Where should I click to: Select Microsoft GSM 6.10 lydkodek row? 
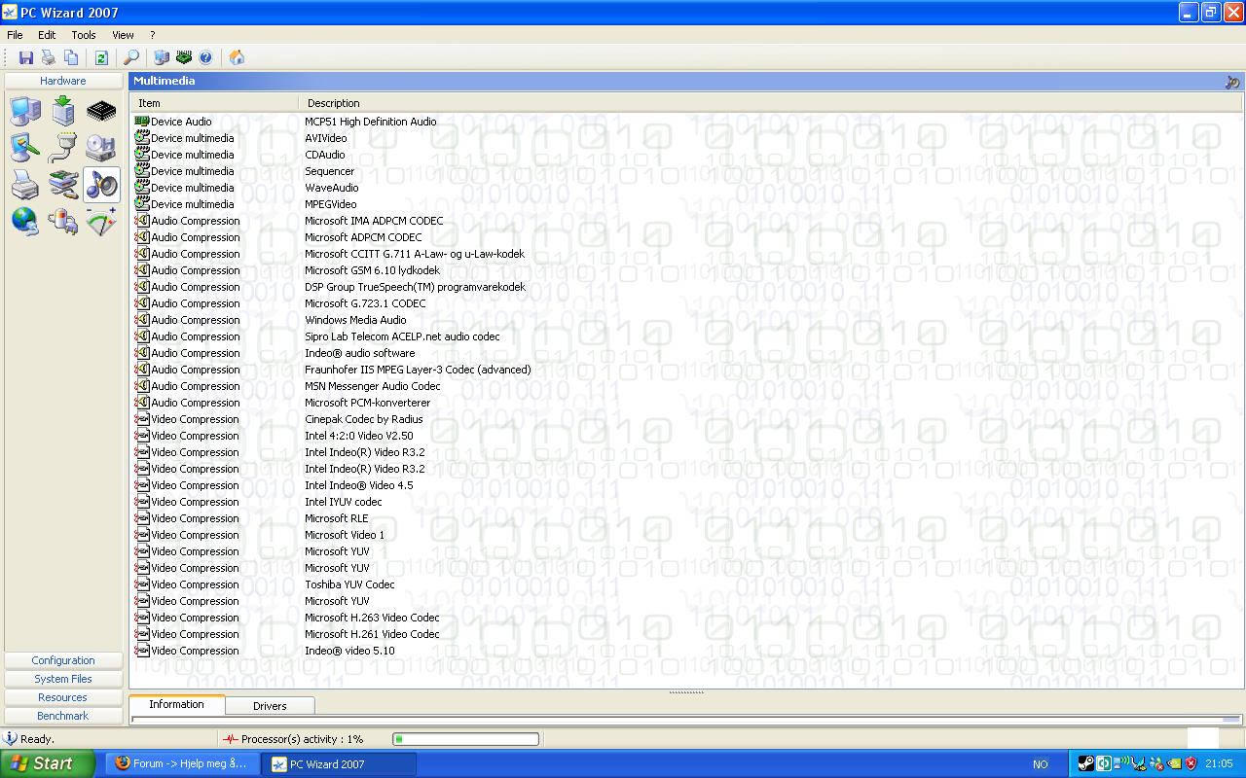687,270
